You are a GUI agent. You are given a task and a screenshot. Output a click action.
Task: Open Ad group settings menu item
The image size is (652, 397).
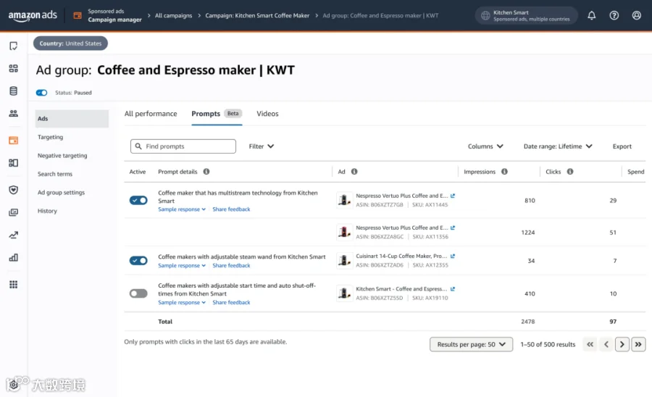tap(61, 193)
